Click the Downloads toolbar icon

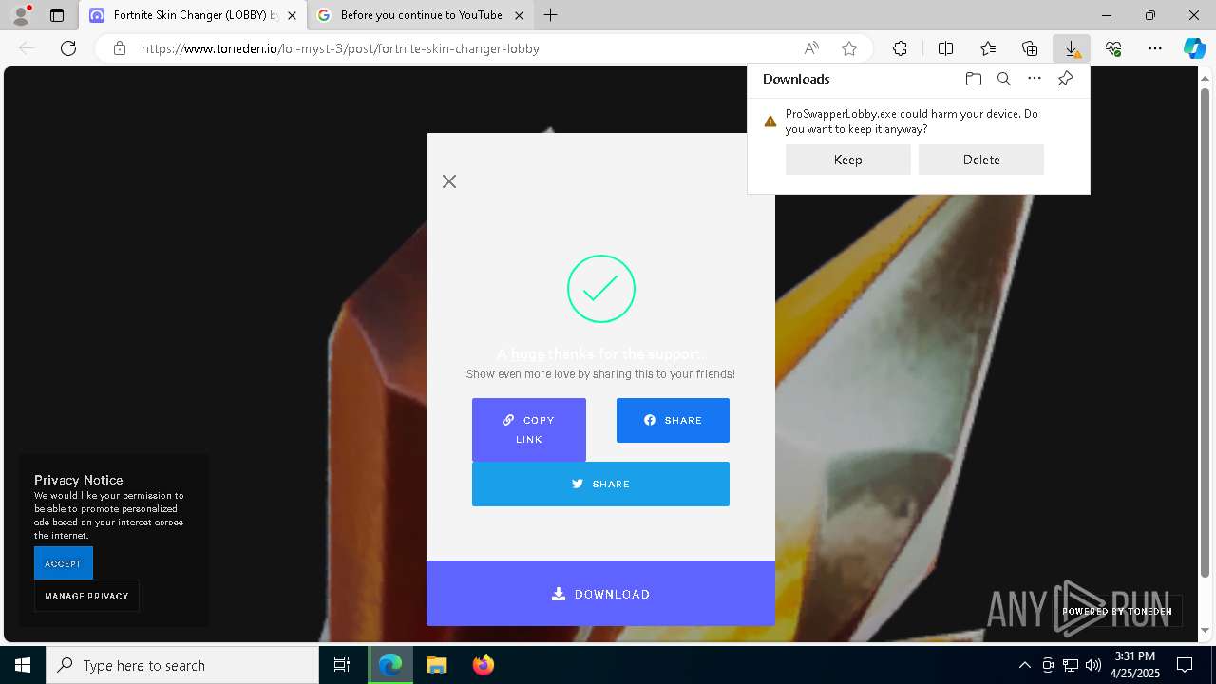tap(1071, 48)
